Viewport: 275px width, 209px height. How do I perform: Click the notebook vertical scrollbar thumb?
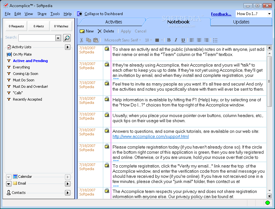tap(269, 81)
